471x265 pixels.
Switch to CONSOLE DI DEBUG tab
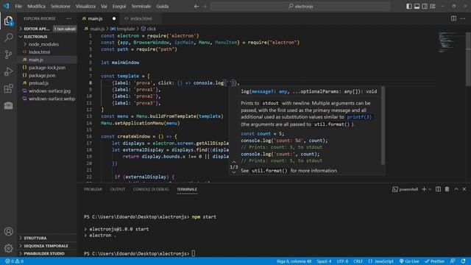151,189
